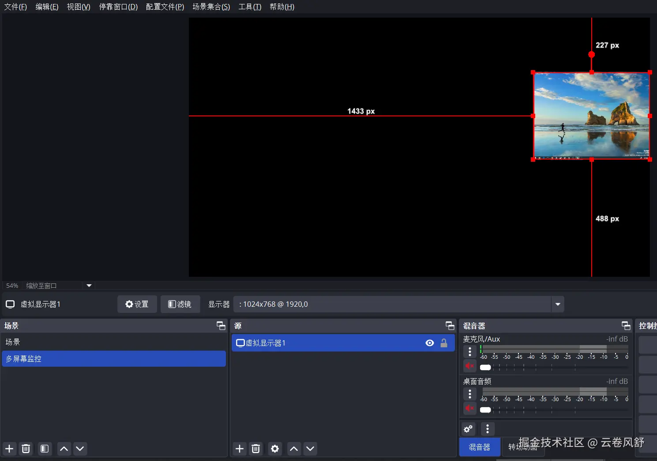The width and height of the screenshot is (657, 461).
Task: Expand the preview scaling dropdown arrow
Action: (x=89, y=286)
